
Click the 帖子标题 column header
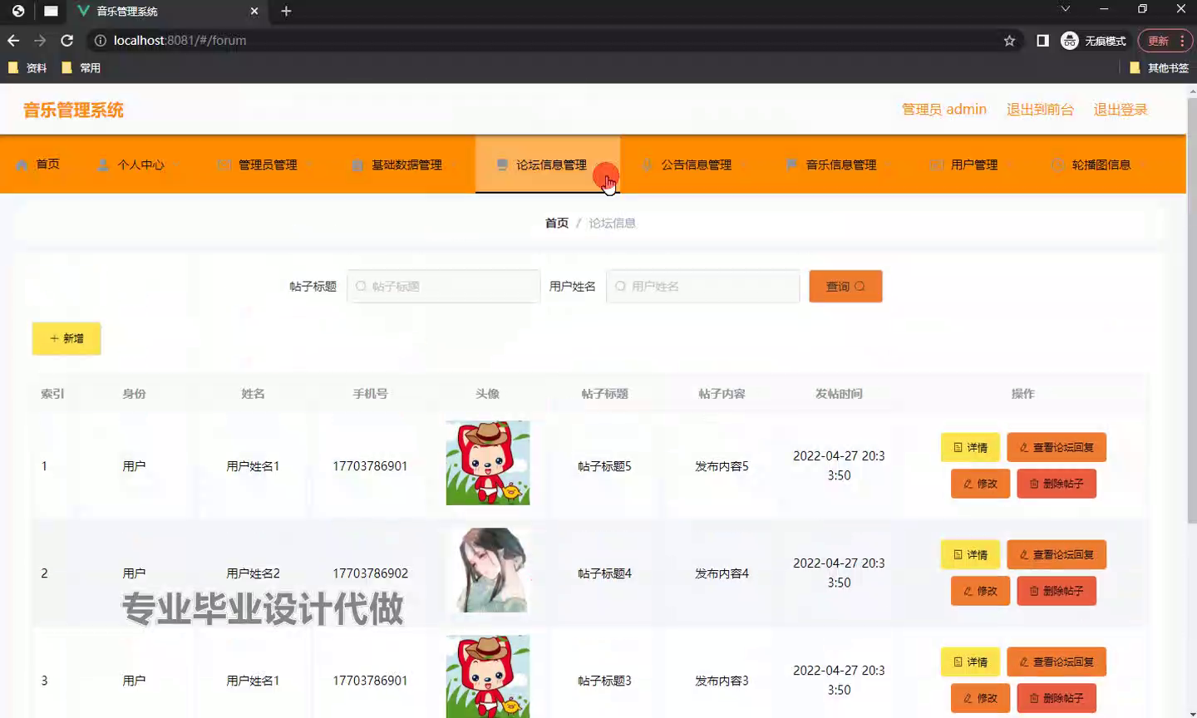[x=604, y=394]
